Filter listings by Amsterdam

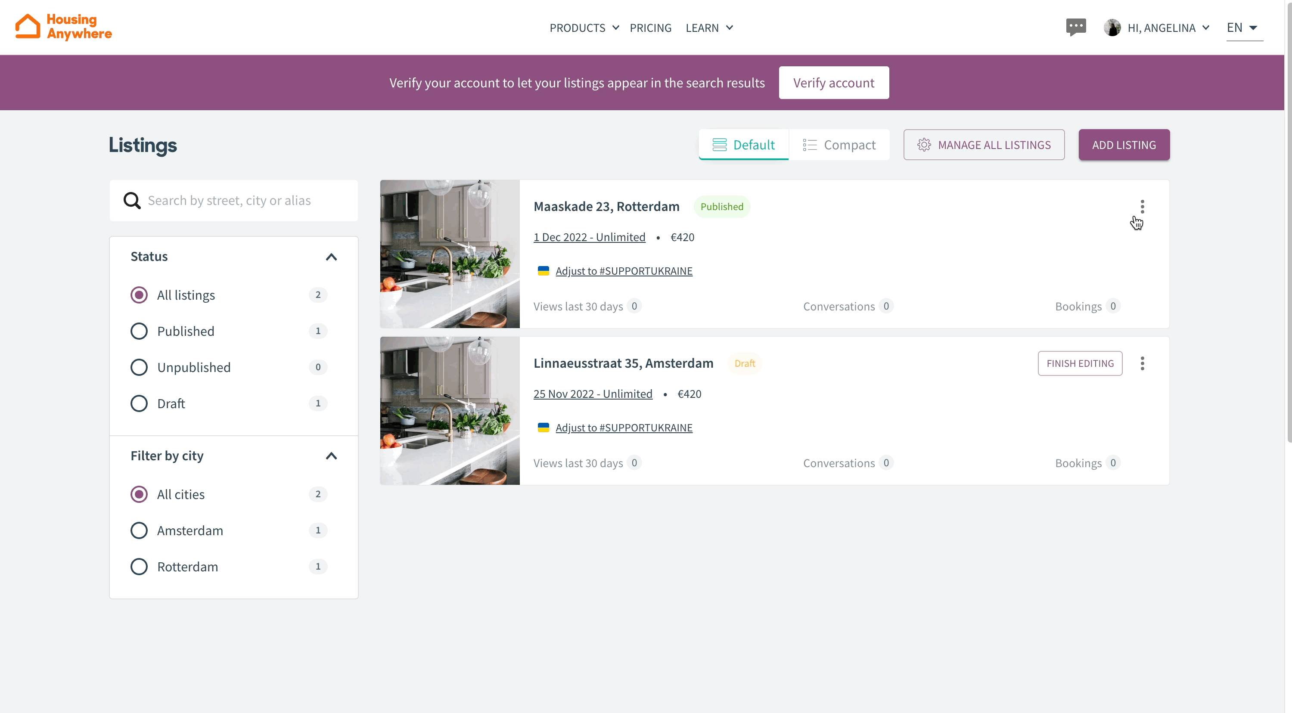[x=139, y=530]
